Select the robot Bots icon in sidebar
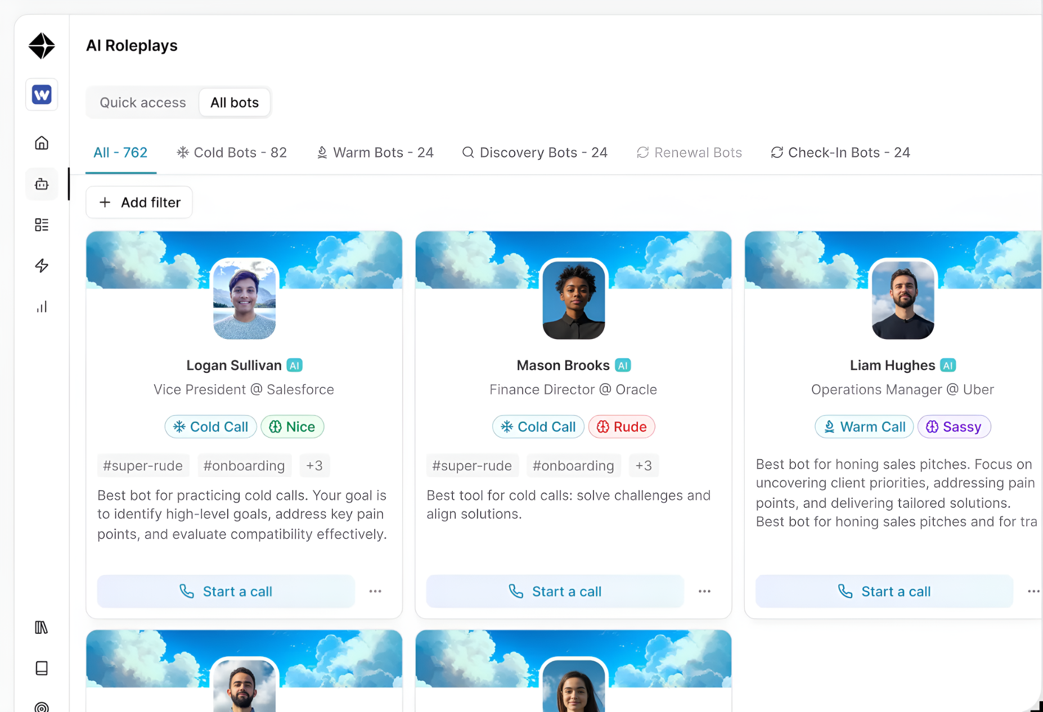The image size is (1043, 712). pos(42,184)
